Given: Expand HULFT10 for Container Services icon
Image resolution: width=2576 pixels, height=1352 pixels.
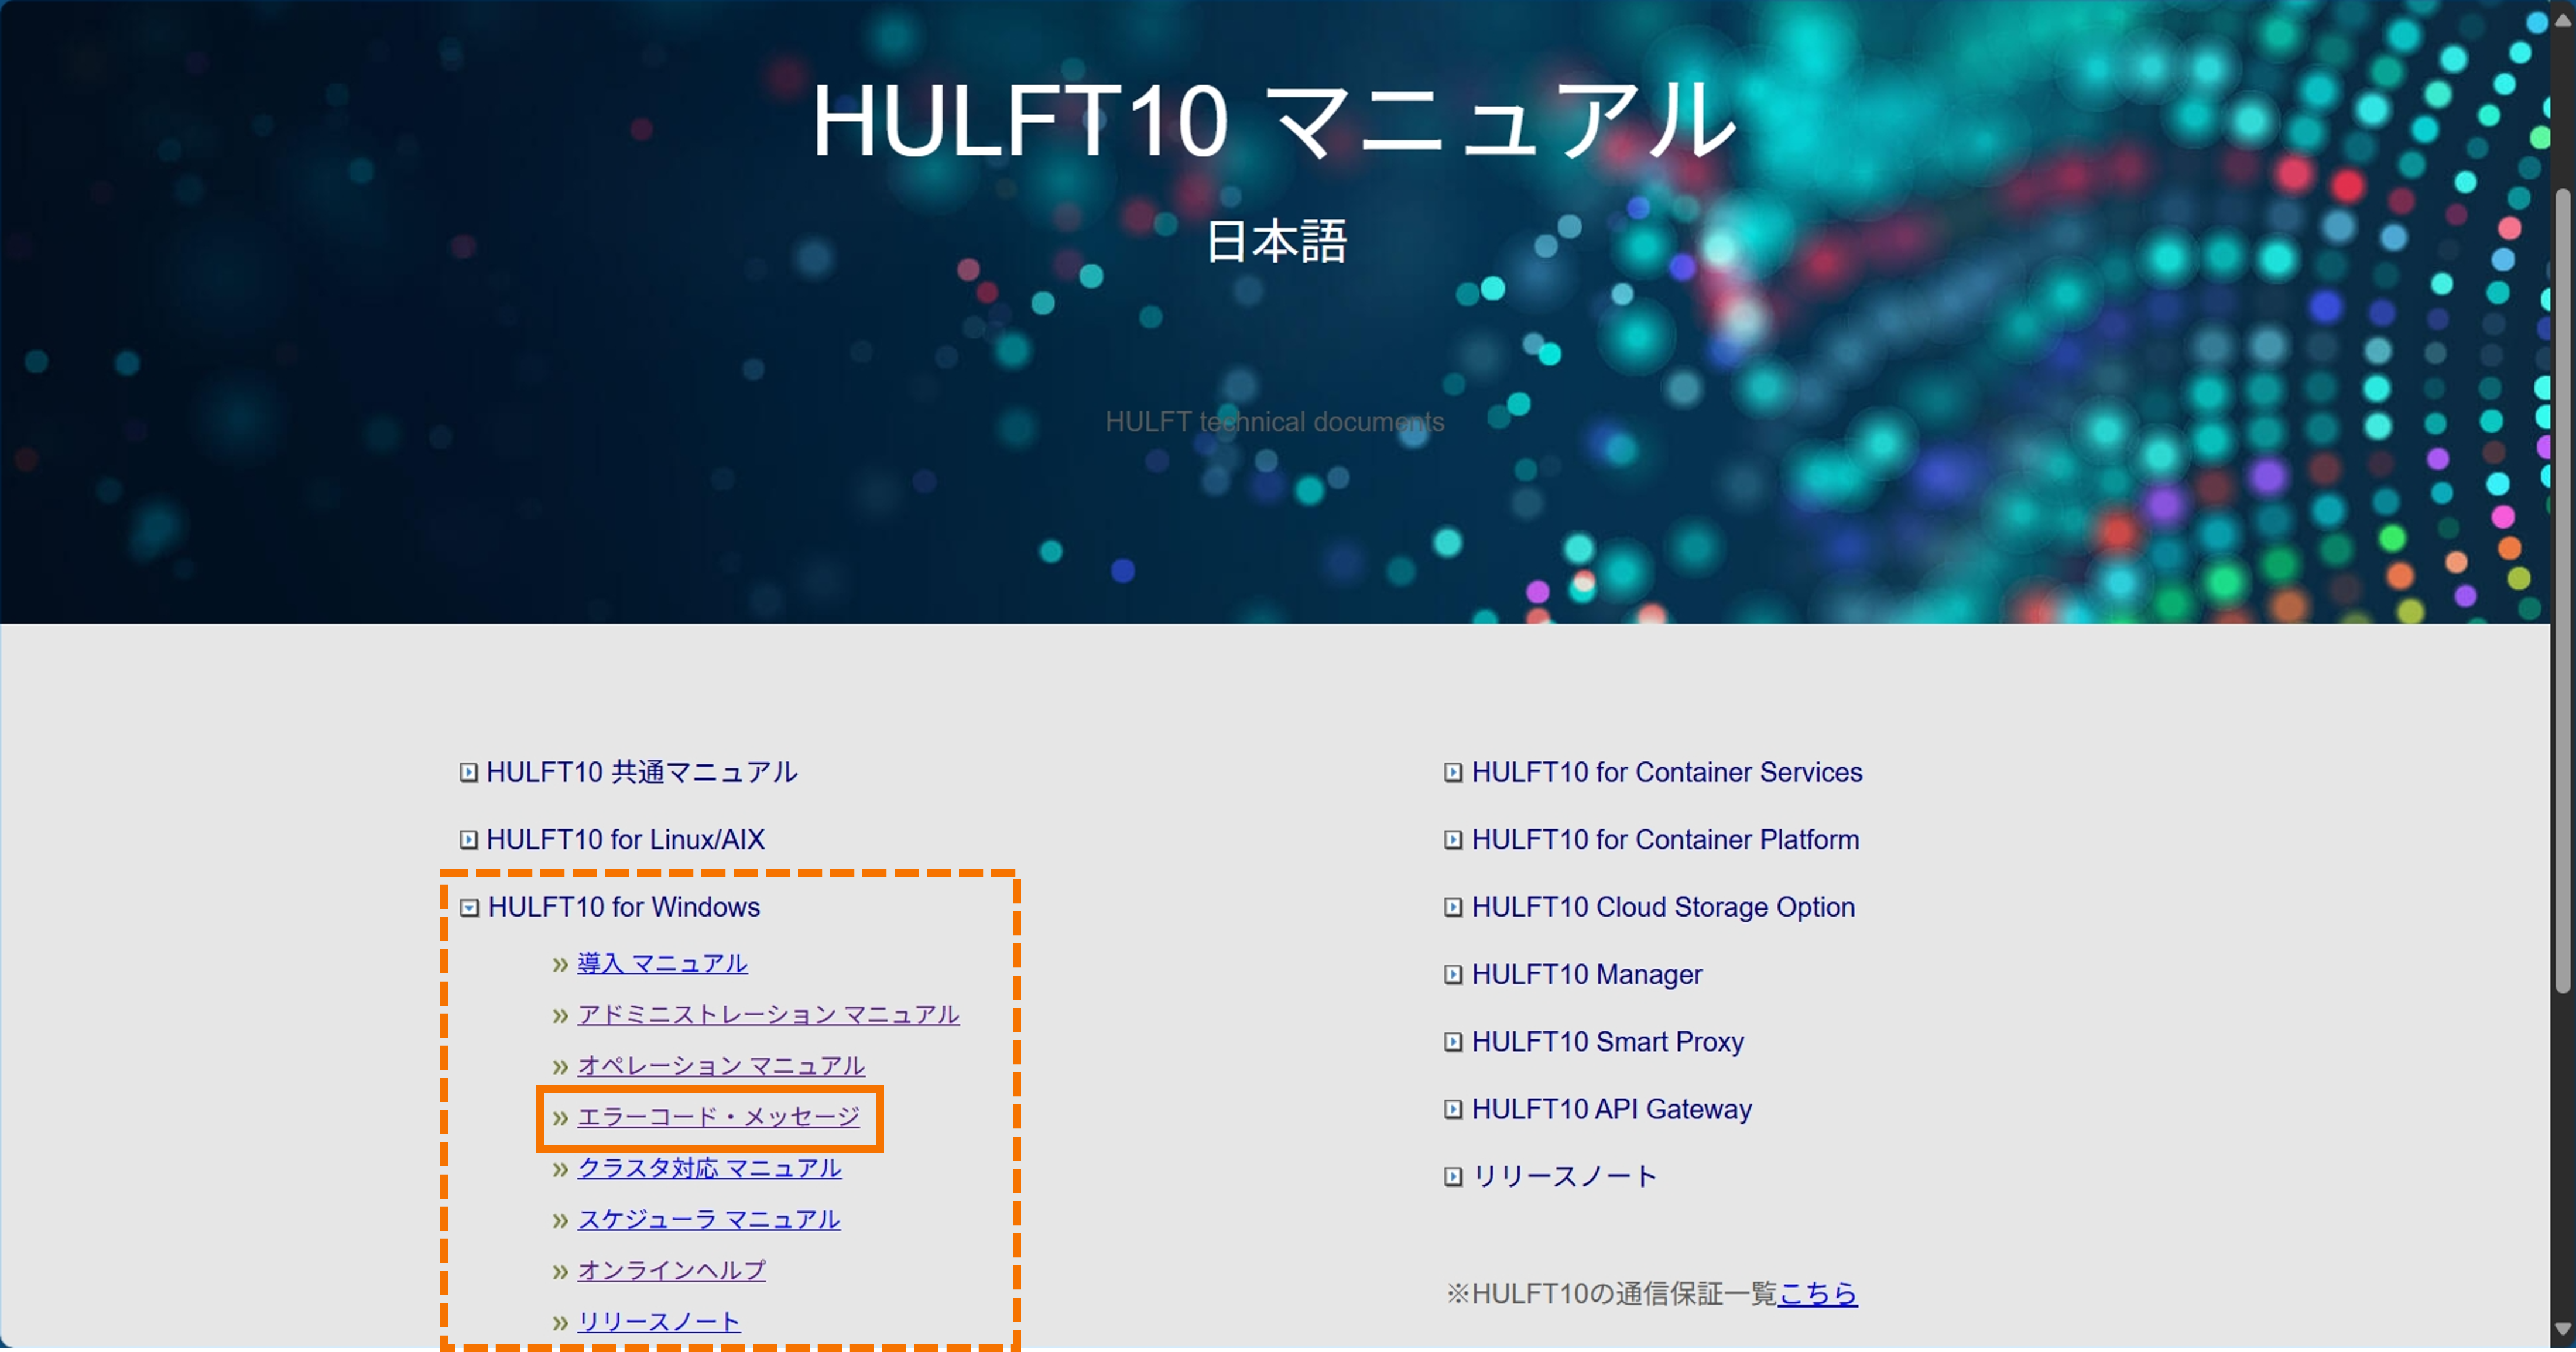Looking at the screenshot, I should (x=1453, y=773).
